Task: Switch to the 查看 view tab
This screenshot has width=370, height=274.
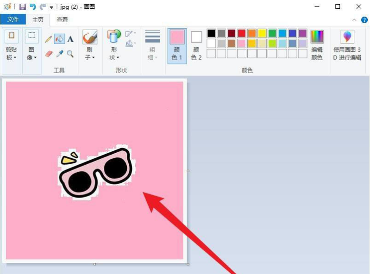Action: coord(62,19)
